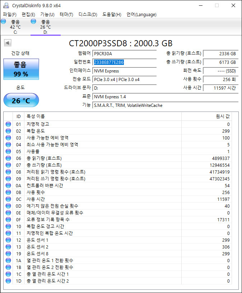Click status orb for 0C 사용 시간 row
Viewport: 242px width, 293px height.
click(x=8, y=199)
